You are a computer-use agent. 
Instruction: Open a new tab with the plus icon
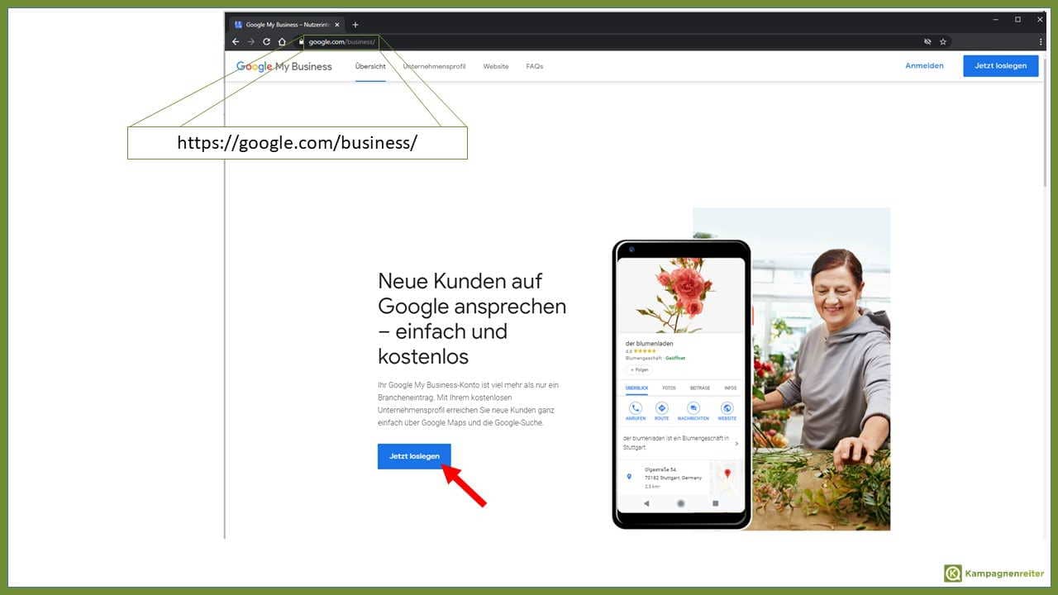point(355,25)
